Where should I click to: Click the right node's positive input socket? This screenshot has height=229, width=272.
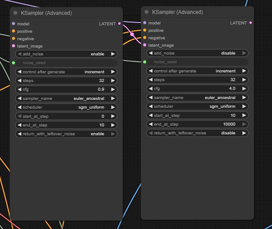coord(145,30)
